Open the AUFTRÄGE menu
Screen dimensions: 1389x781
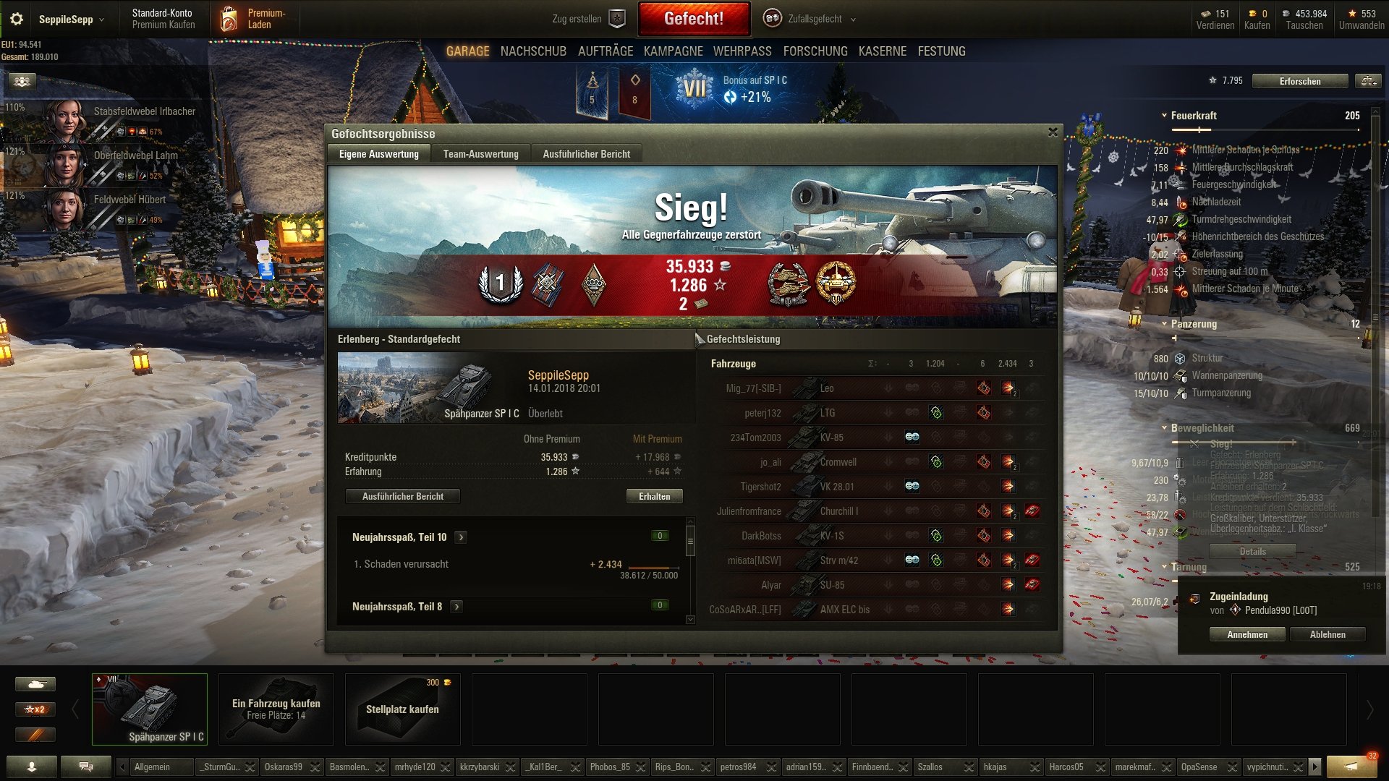point(605,51)
